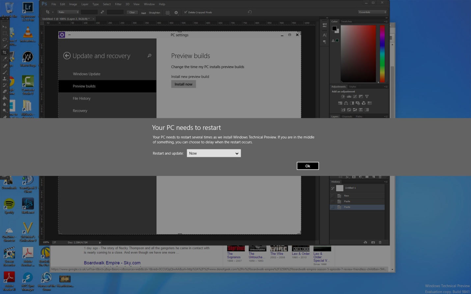Click Ok in the restart dialog

[308, 166]
